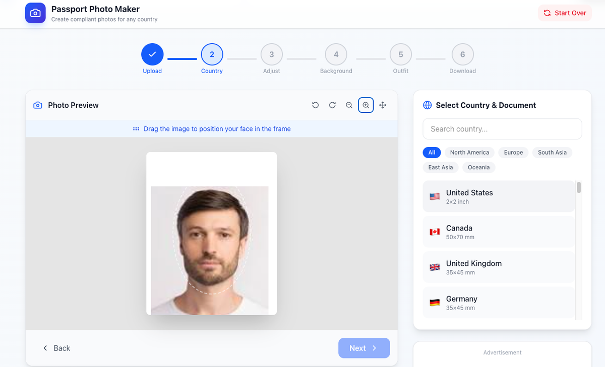605x367 pixels.
Task: Click the Germany flag icon
Action: point(435,303)
